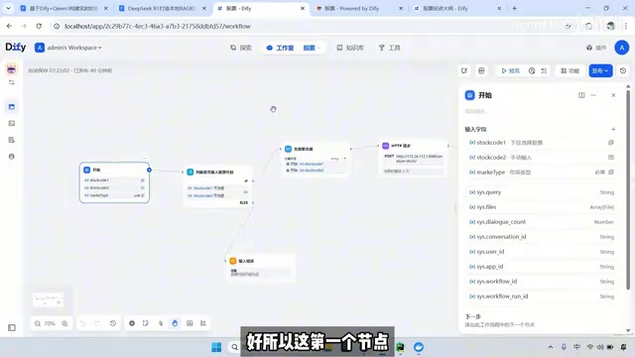Organize nodes automatically
The image size is (635, 357).
pos(203,323)
